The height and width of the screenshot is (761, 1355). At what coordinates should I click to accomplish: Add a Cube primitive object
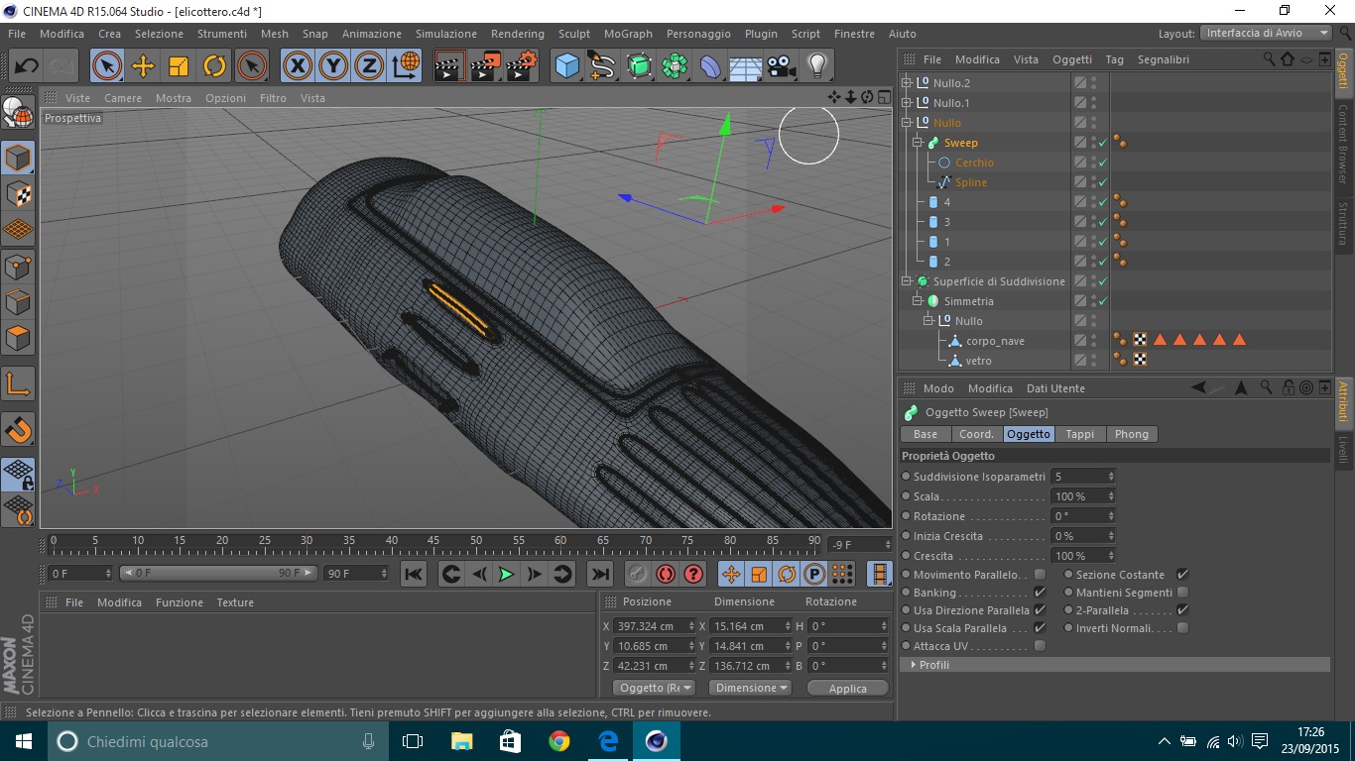[x=567, y=66]
